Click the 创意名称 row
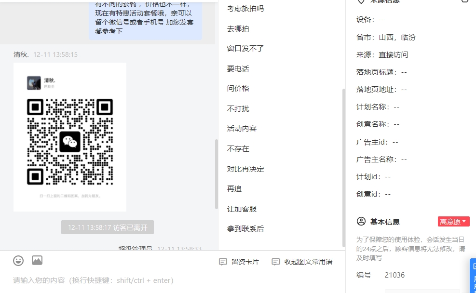The image size is (476, 293). (x=378, y=124)
